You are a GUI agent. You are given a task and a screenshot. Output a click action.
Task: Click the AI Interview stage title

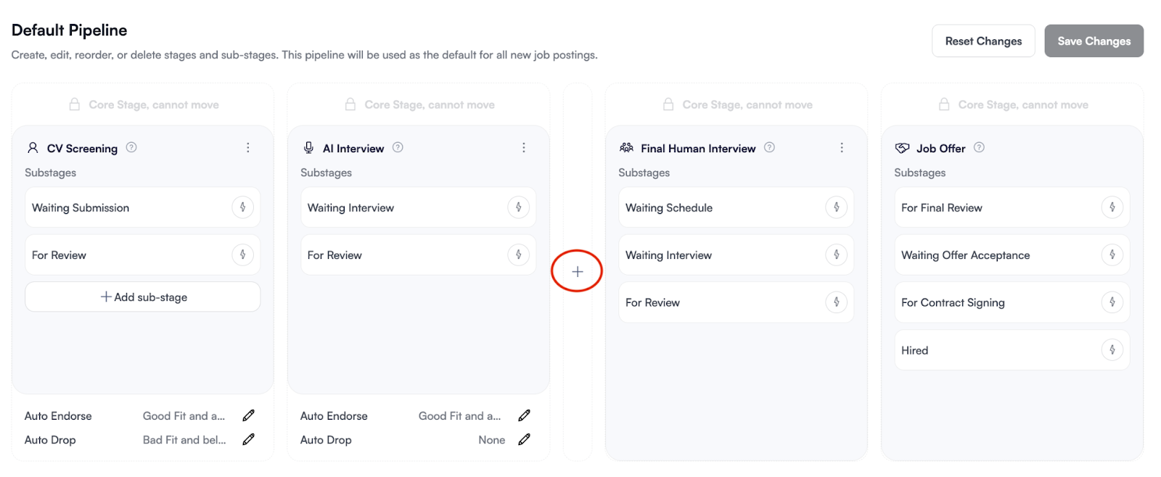pos(353,149)
